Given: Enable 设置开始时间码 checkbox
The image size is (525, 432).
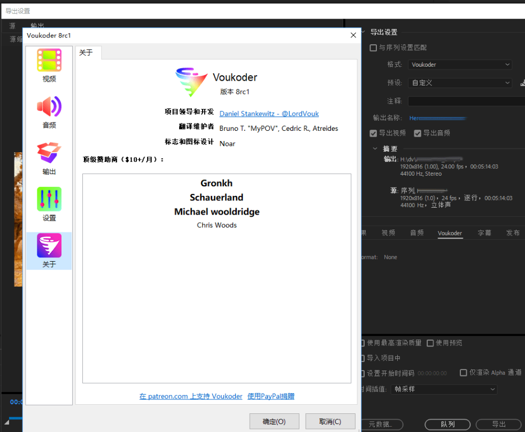Looking at the screenshot, I should pos(362,373).
